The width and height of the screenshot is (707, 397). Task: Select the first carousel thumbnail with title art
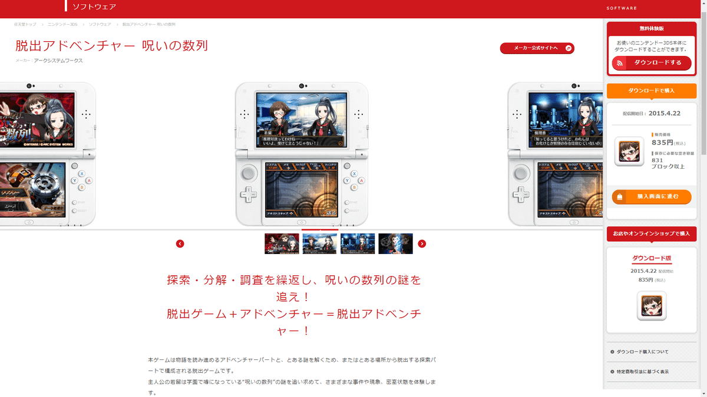click(x=282, y=243)
